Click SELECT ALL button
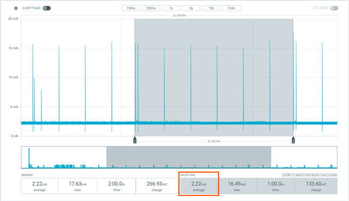Image resolution: width=349 pixels, height=201 pixels. [318, 175]
